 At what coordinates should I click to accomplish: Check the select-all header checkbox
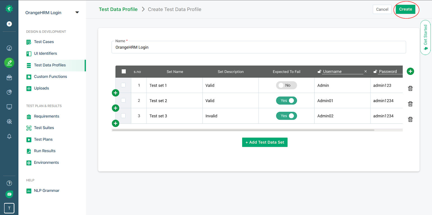[x=124, y=71]
